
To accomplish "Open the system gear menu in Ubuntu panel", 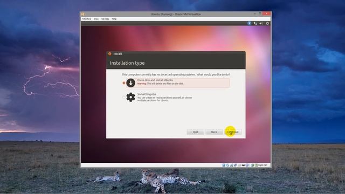I will [267, 23].
